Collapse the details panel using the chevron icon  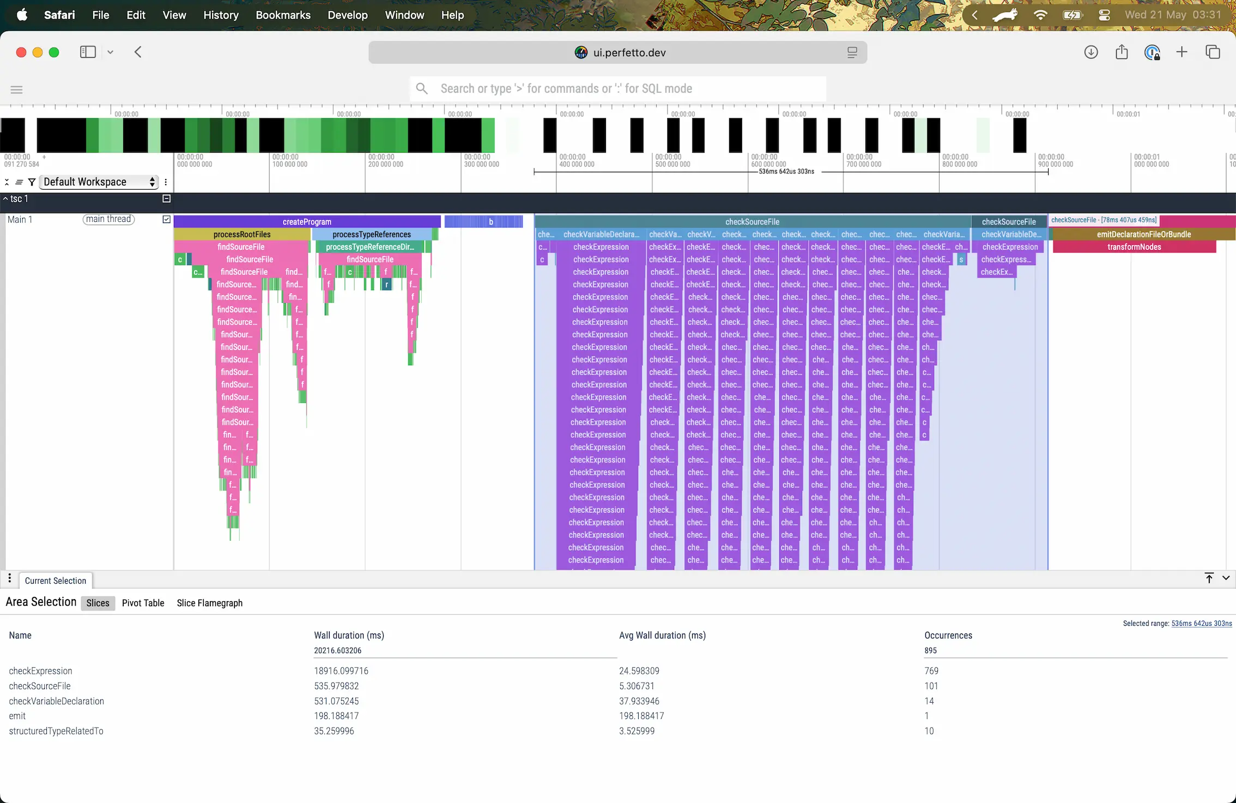(1227, 578)
